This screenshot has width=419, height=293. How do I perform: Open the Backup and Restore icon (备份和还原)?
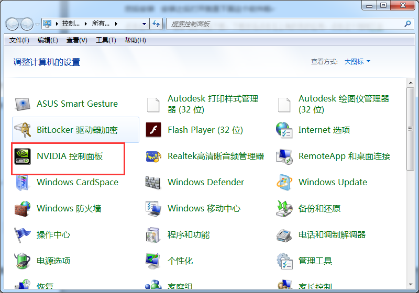[284, 209]
